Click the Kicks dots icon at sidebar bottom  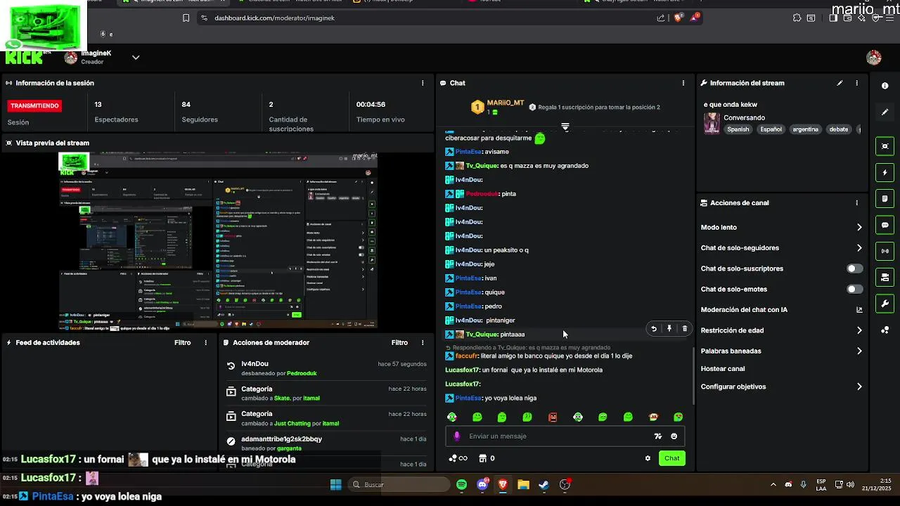click(x=885, y=330)
